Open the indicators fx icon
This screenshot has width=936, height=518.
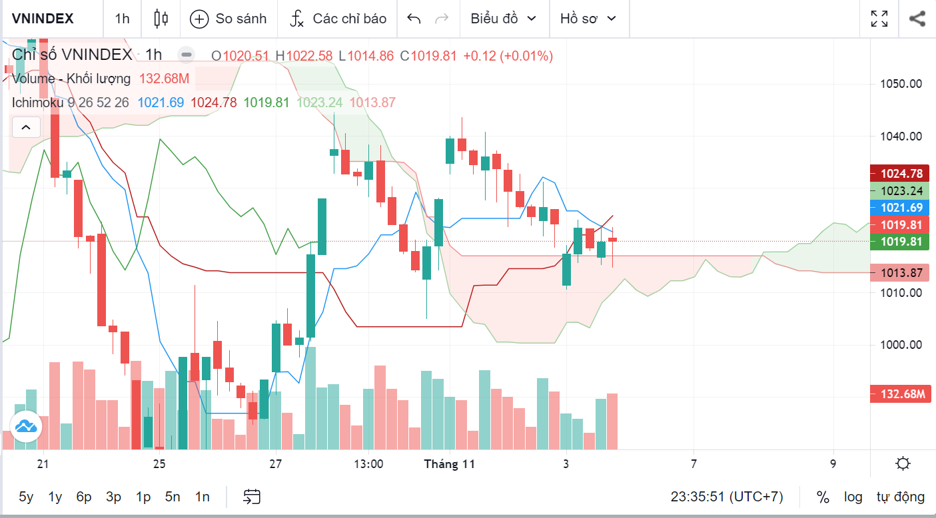296,19
